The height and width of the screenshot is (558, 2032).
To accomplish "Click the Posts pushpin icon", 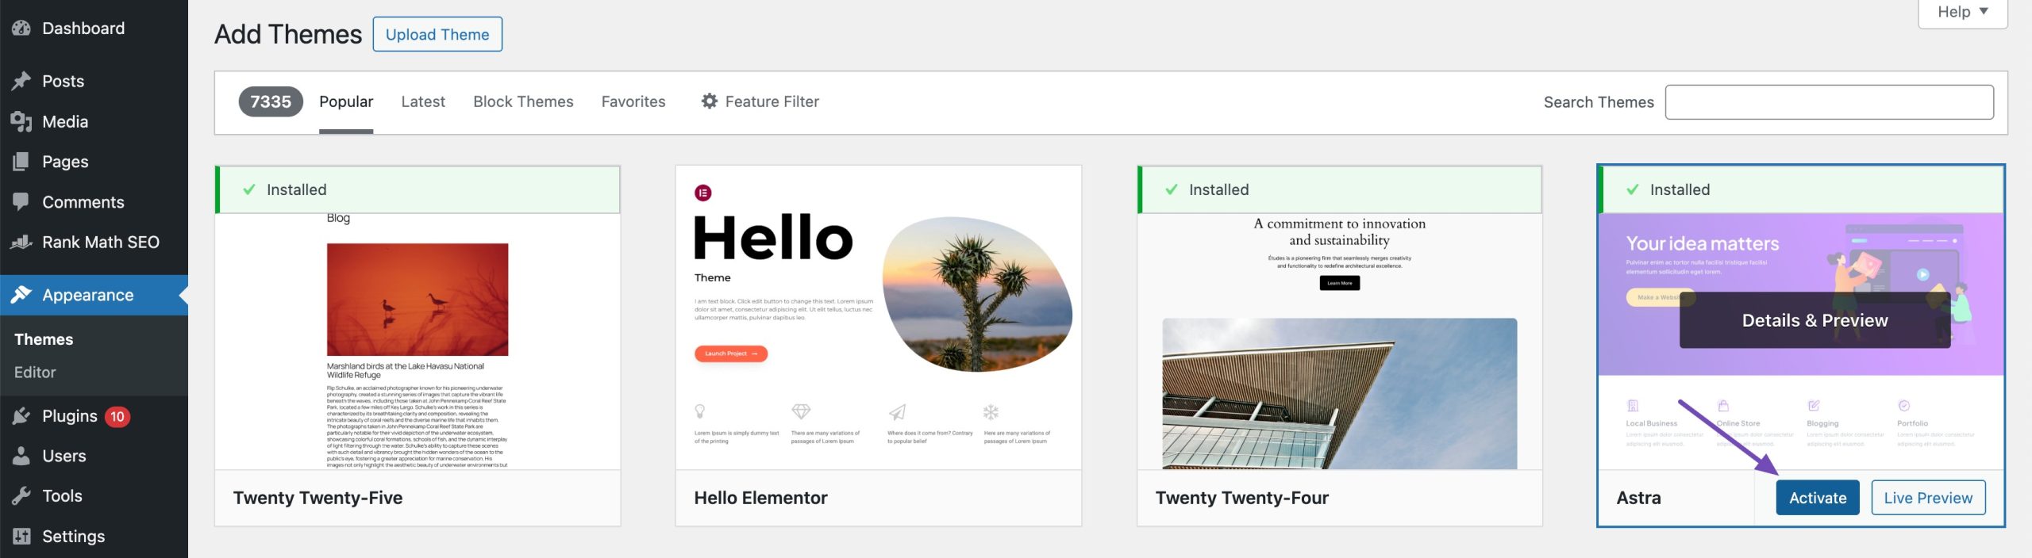I will 21,81.
